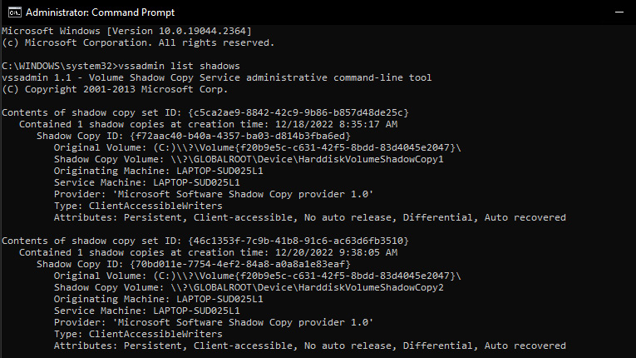Click the second Original Volume (C:) line
Image resolution: width=636 pixels, height=358 pixels.
pyautogui.click(x=258, y=276)
